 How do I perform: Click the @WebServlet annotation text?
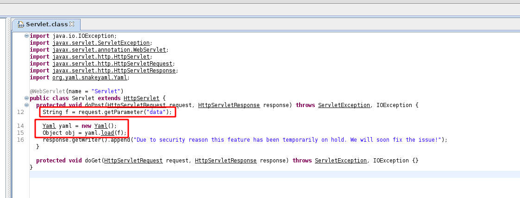(x=48, y=91)
